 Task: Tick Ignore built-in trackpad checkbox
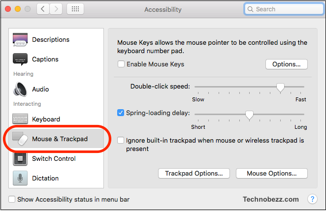pos(121,140)
